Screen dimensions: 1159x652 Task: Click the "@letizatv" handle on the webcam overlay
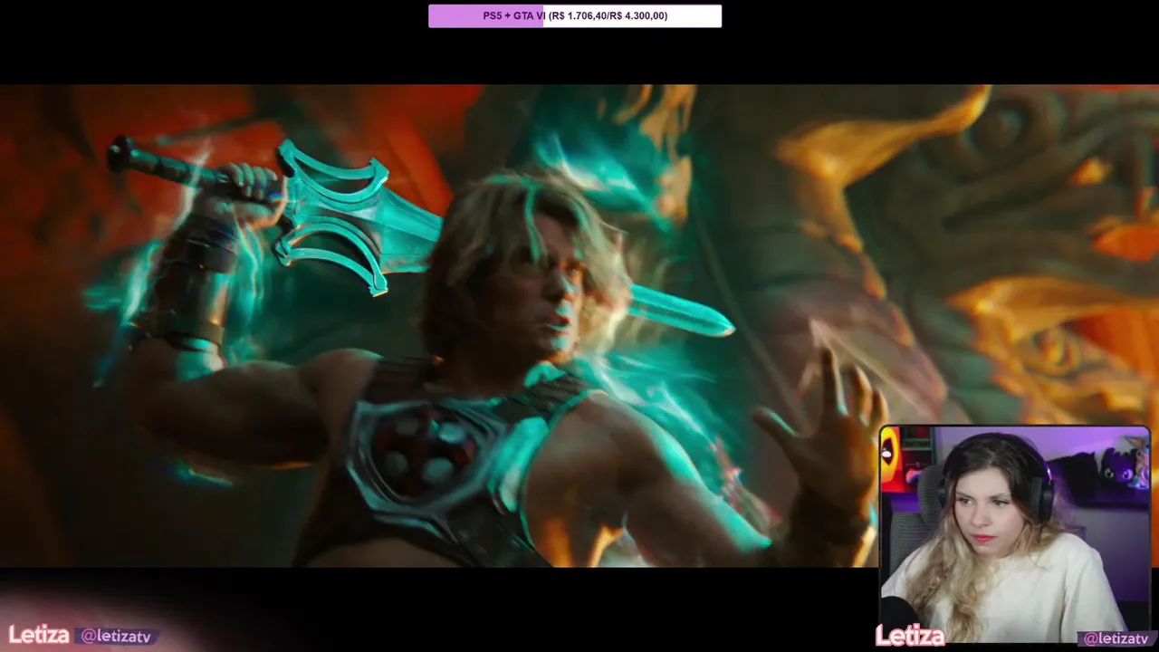coord(1116,638)
